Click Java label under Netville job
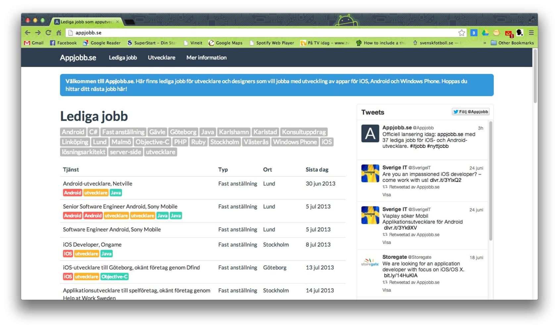The width and height of the screenshot is (559, 329). 116,193
